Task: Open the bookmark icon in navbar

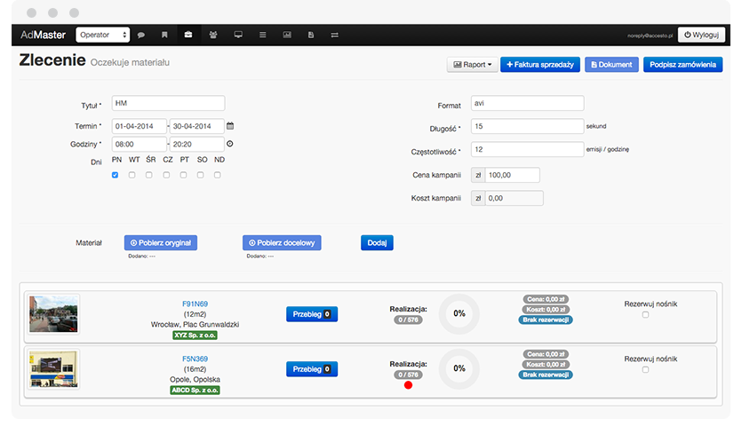Action: (x=164, y=35)
